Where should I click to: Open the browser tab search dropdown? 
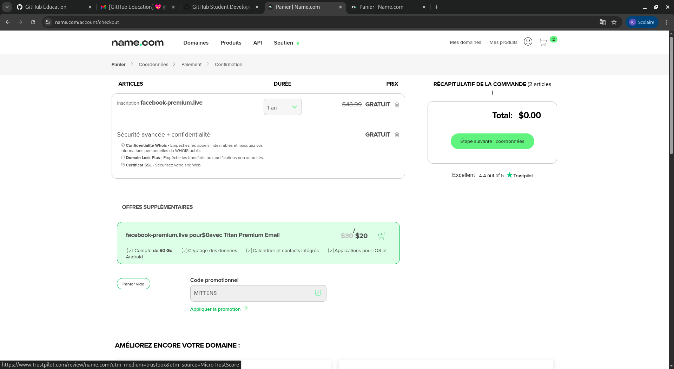point(7,7)
